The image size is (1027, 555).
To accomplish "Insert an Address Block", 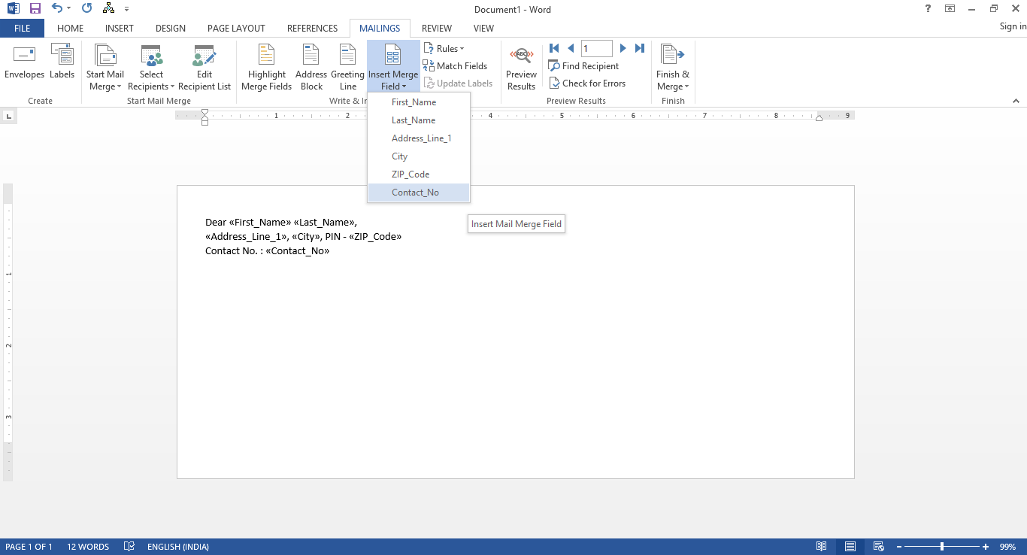I will pyautogui.click(x=311, y=66).
